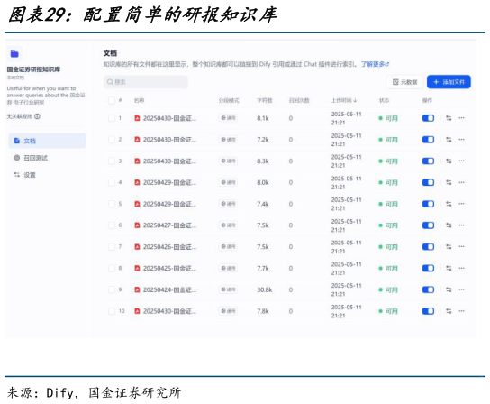Open segment settings icon for row 3

449,161
